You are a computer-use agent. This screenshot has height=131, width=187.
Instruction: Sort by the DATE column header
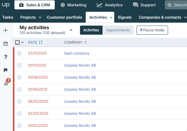(x=32, y=42)
